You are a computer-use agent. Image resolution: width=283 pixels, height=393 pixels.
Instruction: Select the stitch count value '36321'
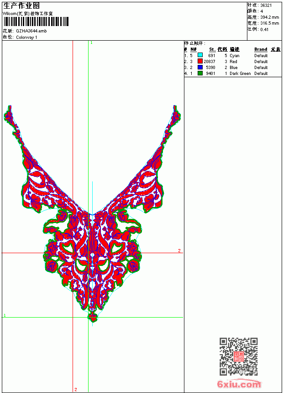tap(266, 5)
